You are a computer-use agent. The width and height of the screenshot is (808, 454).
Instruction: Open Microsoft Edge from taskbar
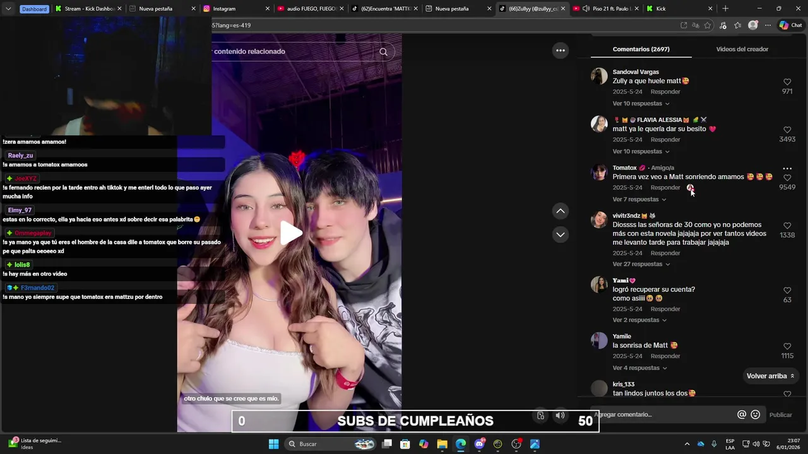(x=461, y=444)
